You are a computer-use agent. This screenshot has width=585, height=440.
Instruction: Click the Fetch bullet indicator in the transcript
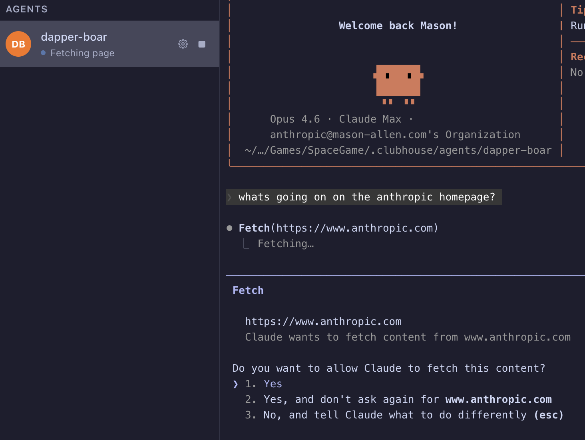(230, 228)
